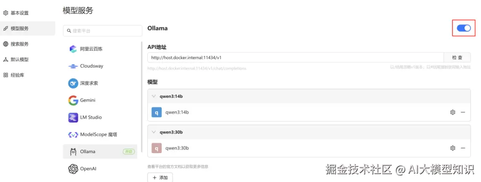Click the Ollama heading title
The image size is (481, 182).
coord(157,28)
